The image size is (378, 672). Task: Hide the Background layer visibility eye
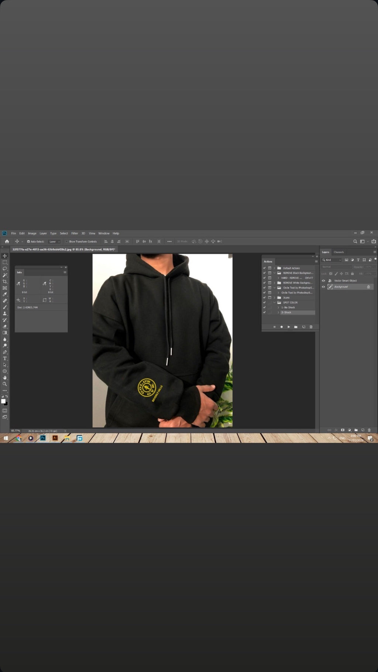[323, 287]
